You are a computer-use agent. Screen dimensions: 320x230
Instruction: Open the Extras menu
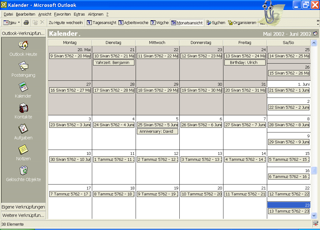click(79, 14)
